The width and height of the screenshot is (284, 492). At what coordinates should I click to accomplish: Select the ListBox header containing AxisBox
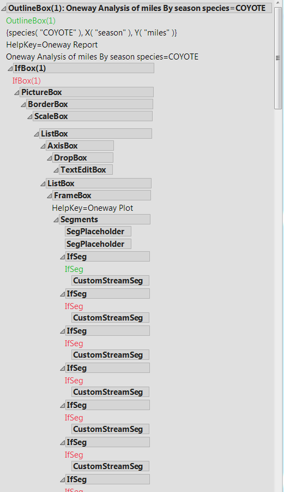coord(95,133)
